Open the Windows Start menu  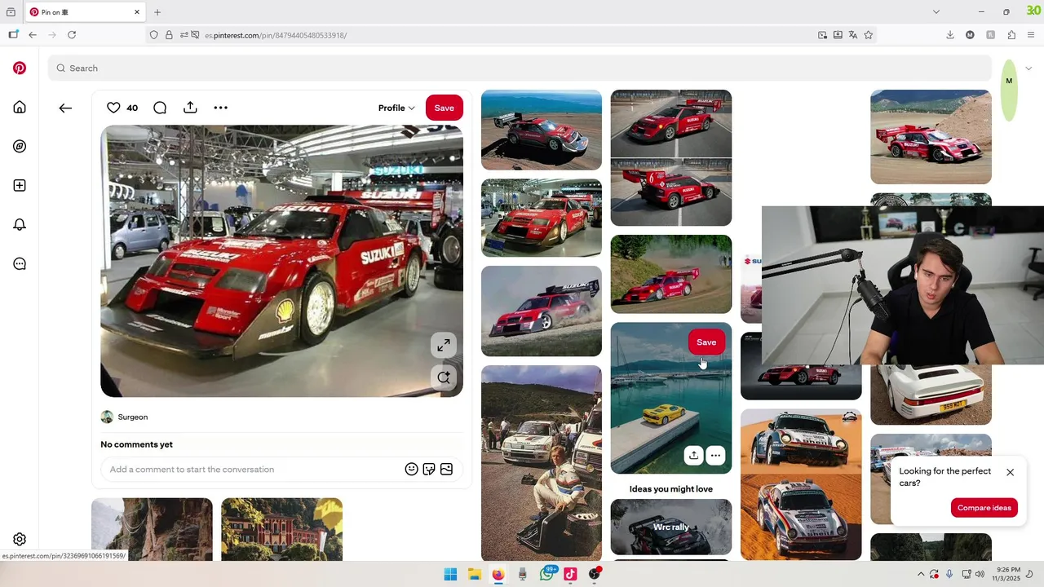coord(450,574)
